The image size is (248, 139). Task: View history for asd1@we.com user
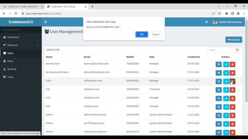(x=219, y=90)
